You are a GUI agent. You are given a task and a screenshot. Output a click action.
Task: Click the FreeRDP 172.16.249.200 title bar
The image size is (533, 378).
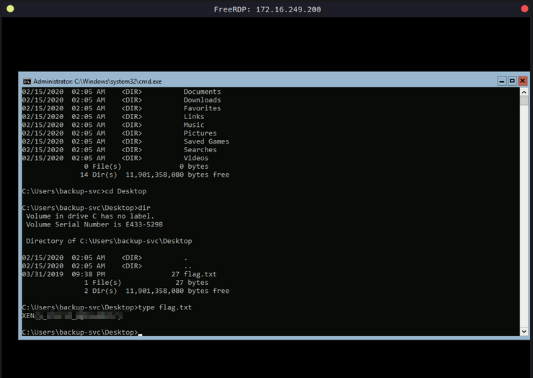267,9
